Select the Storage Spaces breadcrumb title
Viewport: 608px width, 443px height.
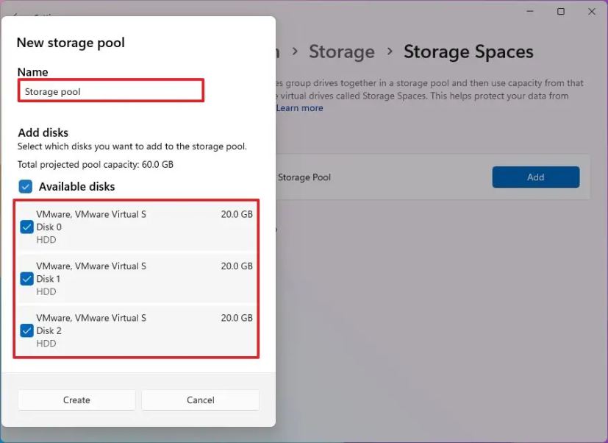(468, 52)
